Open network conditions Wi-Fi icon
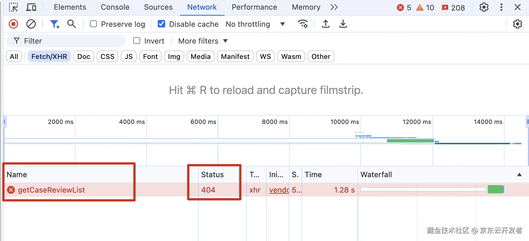This screenshot has width=529, height=241. (x=303, y=24)
